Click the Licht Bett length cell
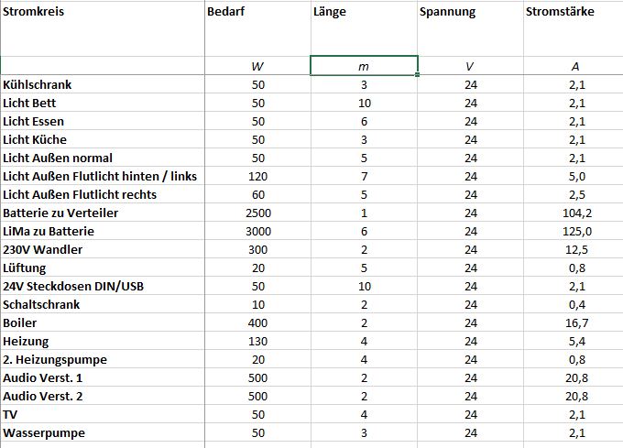623x448 pixels. pyautogui.click(x=364, y=103)
